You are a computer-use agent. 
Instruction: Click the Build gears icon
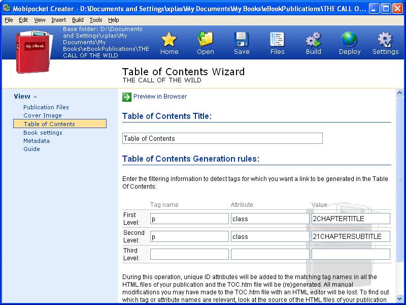coord(314,40)
